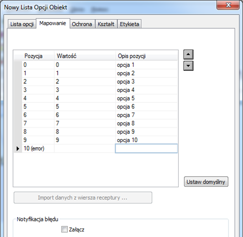Switch to the Lista opcji tab
Image resolution: width=243 pixels, height=237 pixels.
click(22, 24)
